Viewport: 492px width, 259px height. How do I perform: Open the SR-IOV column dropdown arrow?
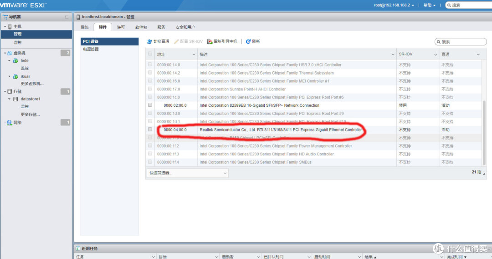point(436,55)
